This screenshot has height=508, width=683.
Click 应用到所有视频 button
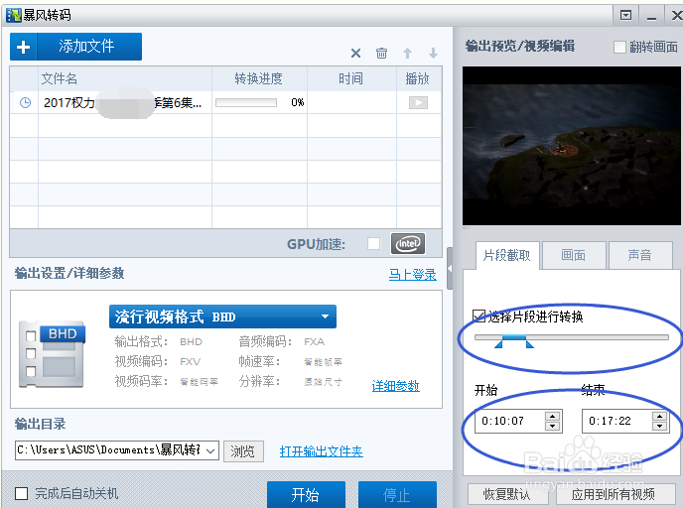pos(614,494)
